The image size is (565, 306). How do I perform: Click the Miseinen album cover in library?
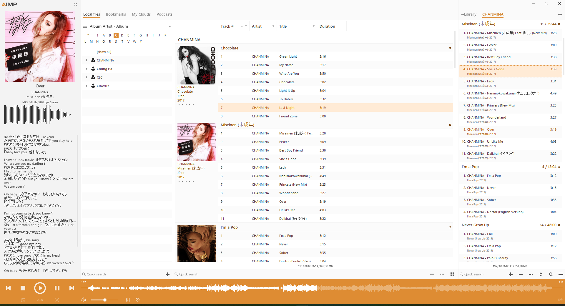tap(197, 142)
